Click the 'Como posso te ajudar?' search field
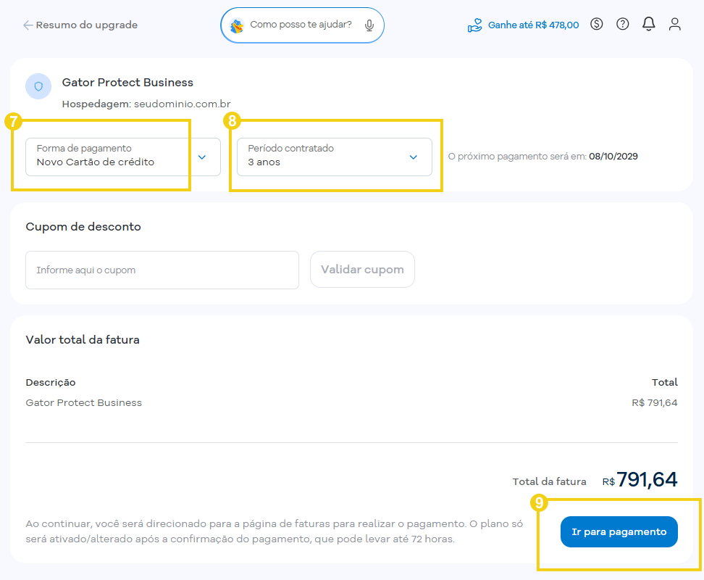 (x=301, y=25)
